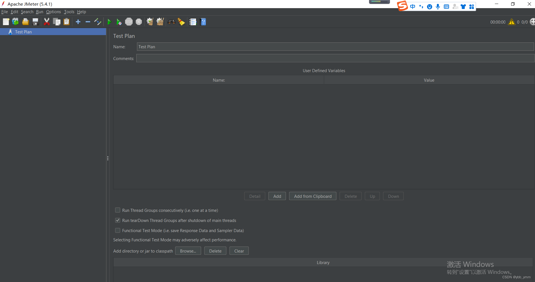This screenshot has width=535, height=282.
Task: Create a new test plan with New icon
Action: tap(6, 22)
